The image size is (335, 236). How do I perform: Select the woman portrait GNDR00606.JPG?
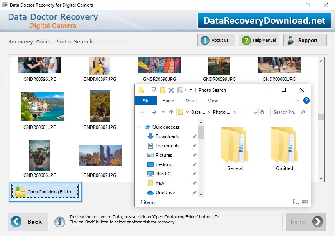click(x=40, y=155)
